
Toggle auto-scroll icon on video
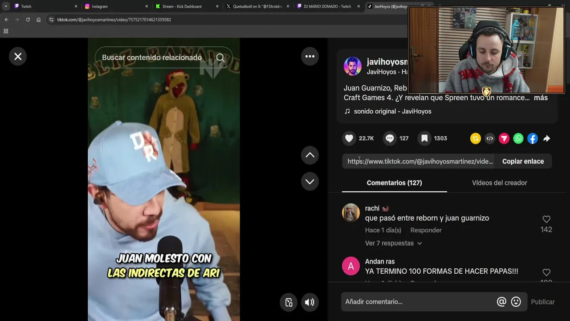pos(289,302)
